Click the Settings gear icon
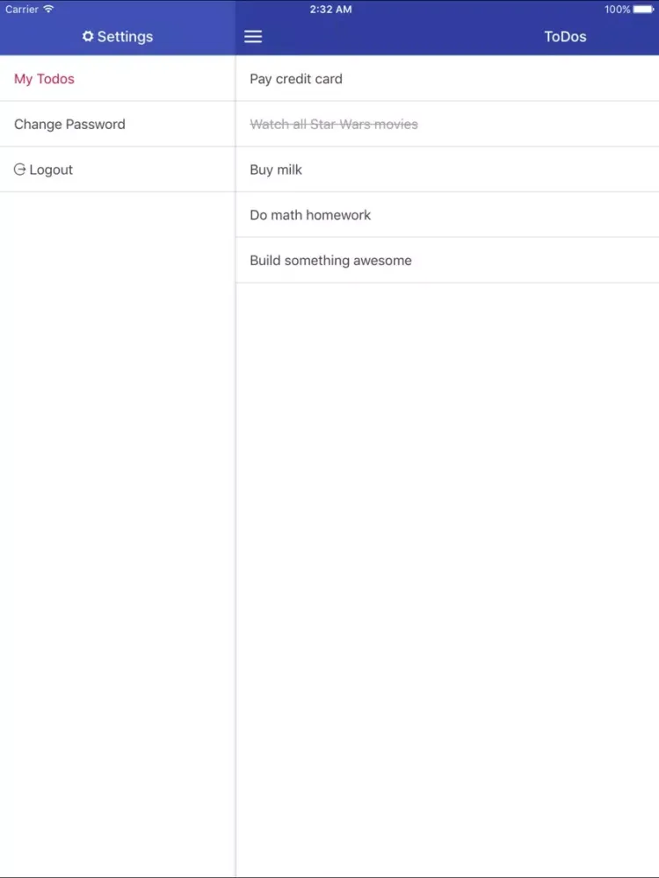The image size is (659, 878). click(88, 37)
